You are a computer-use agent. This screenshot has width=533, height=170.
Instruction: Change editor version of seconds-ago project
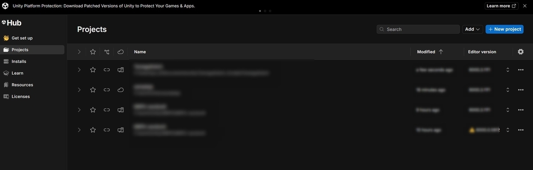[507, 70]
